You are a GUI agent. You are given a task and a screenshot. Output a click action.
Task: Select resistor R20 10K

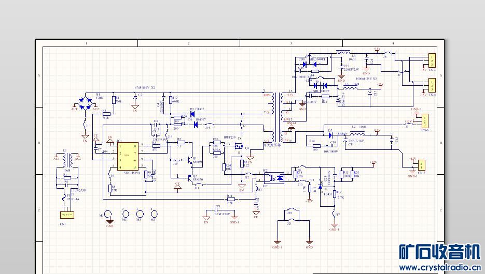click(x=352, y=174)
